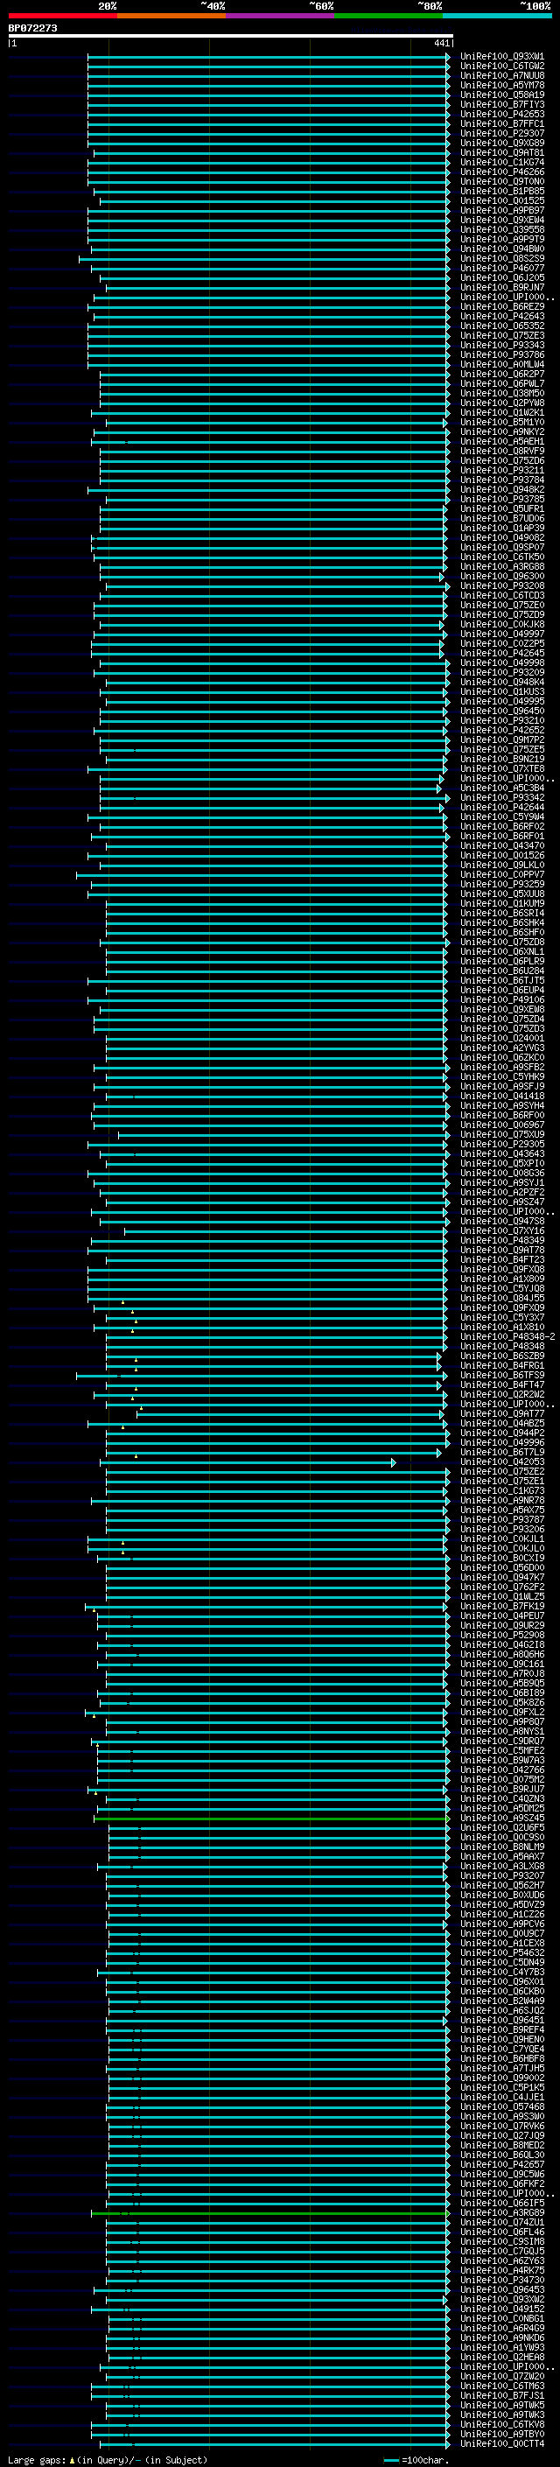Click the green A9SZ45 alignment bar

click(272, 1819)
